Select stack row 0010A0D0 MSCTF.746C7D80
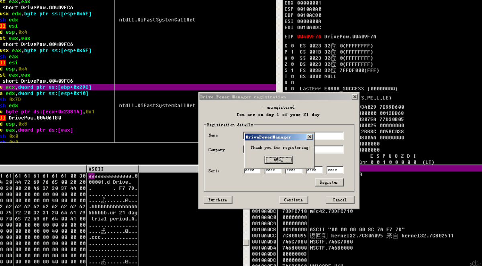 302,242
